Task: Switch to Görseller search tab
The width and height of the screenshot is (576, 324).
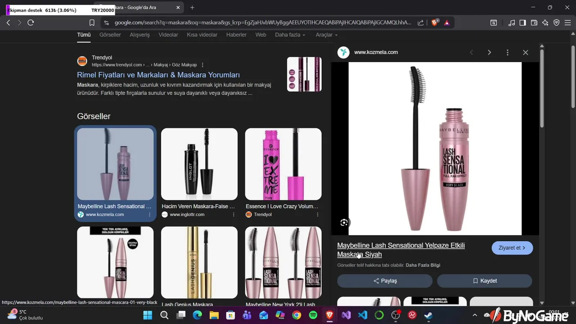Action: 110,35
